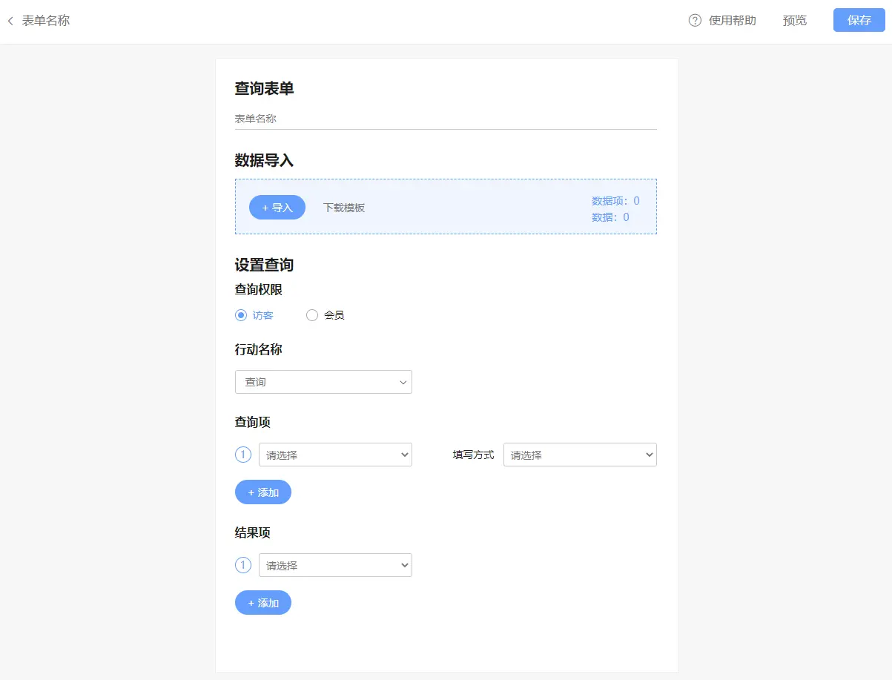Click the 下载模板 link
The image size is (892, 680).
coord(344,208)
